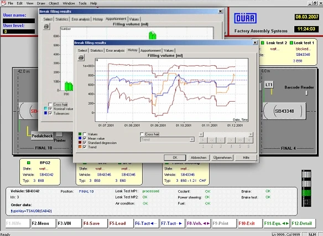Open the Trend dropdown list

click(192, 139)
